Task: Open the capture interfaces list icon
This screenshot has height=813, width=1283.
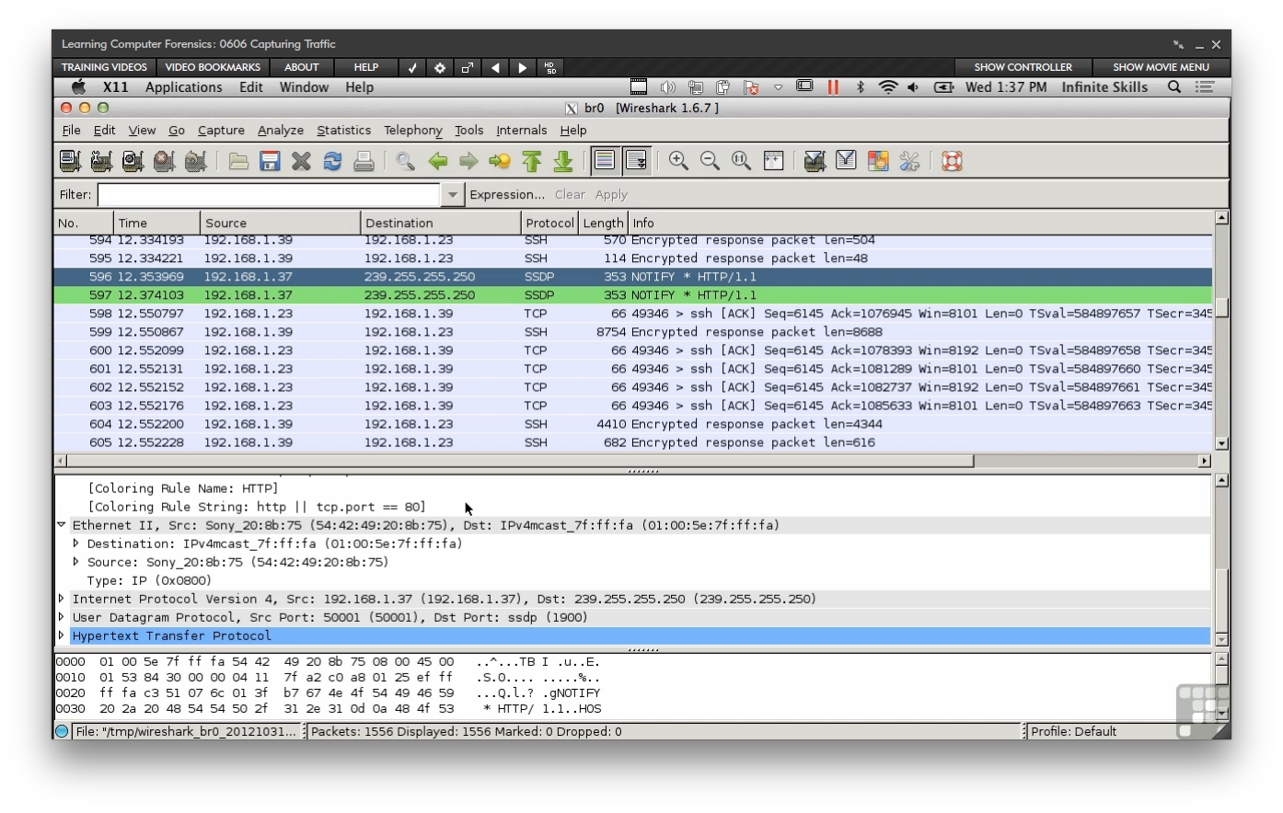Action: click(x=70, y=161)
